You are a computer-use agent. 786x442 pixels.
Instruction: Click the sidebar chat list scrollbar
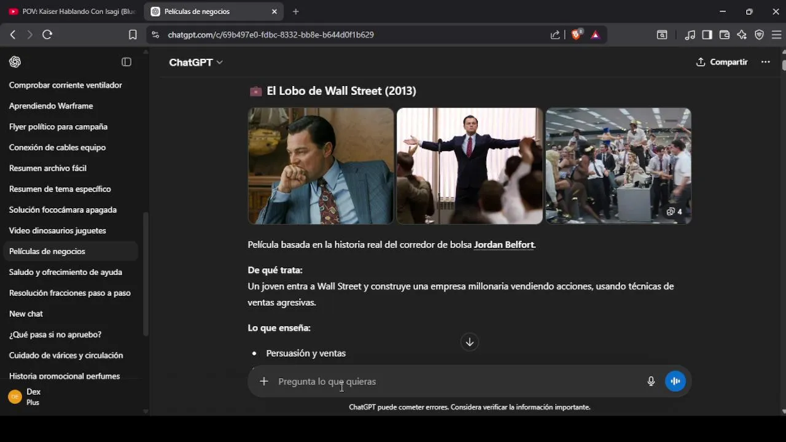pos(146,274)
